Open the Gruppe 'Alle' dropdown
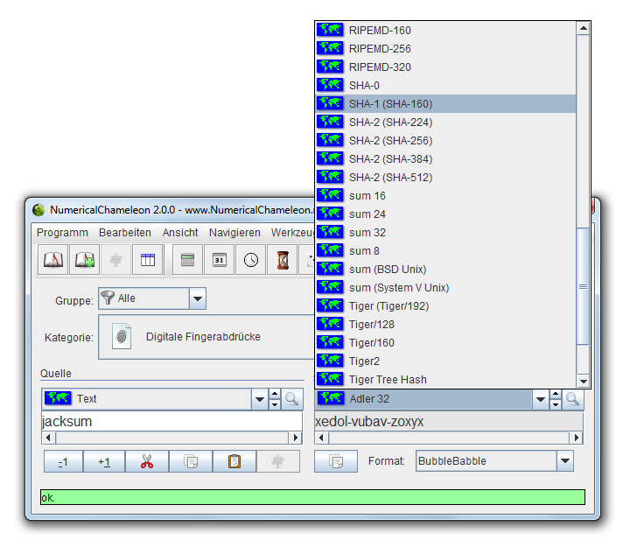This screenshot has width=623, height=547. click(x=198, y=298)
